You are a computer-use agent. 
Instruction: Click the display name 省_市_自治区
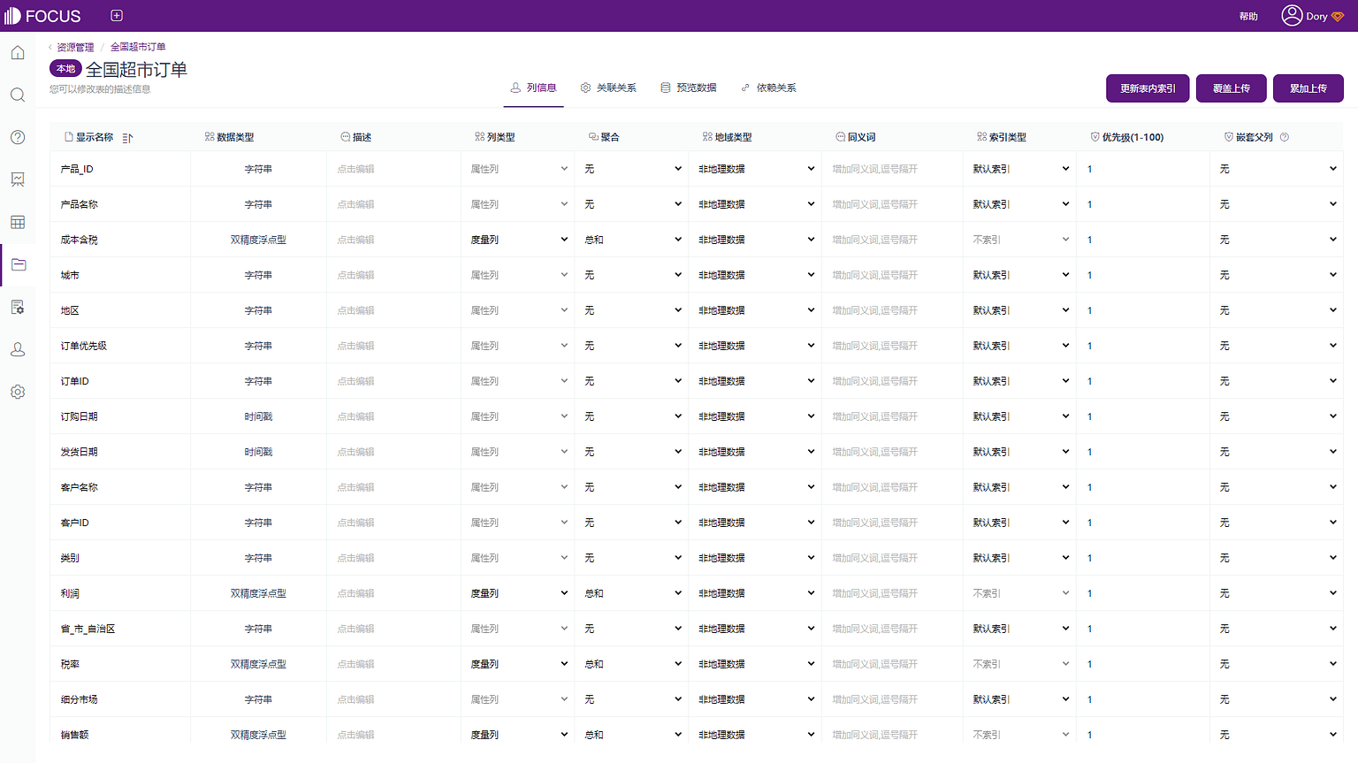coord(88,629)
